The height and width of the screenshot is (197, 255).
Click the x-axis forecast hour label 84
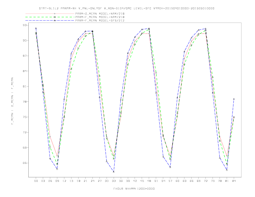234,181
